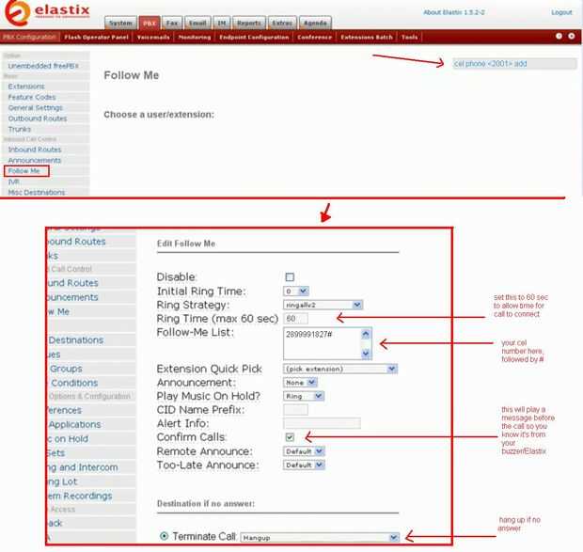Click the cel phone <2001> add link
Viewport: 583px width, 552px height.
[491, 64]
